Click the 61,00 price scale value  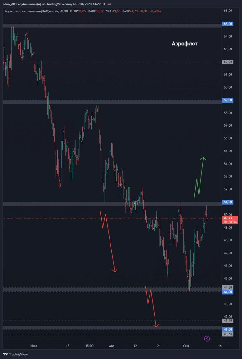pos(228,74)
